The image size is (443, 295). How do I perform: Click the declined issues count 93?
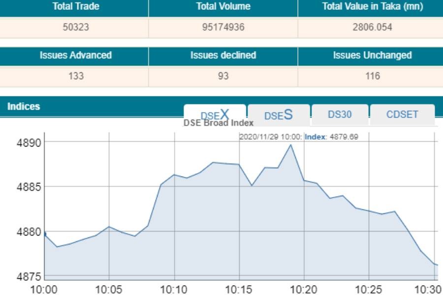pyautogui.click(x=223, y=76)
